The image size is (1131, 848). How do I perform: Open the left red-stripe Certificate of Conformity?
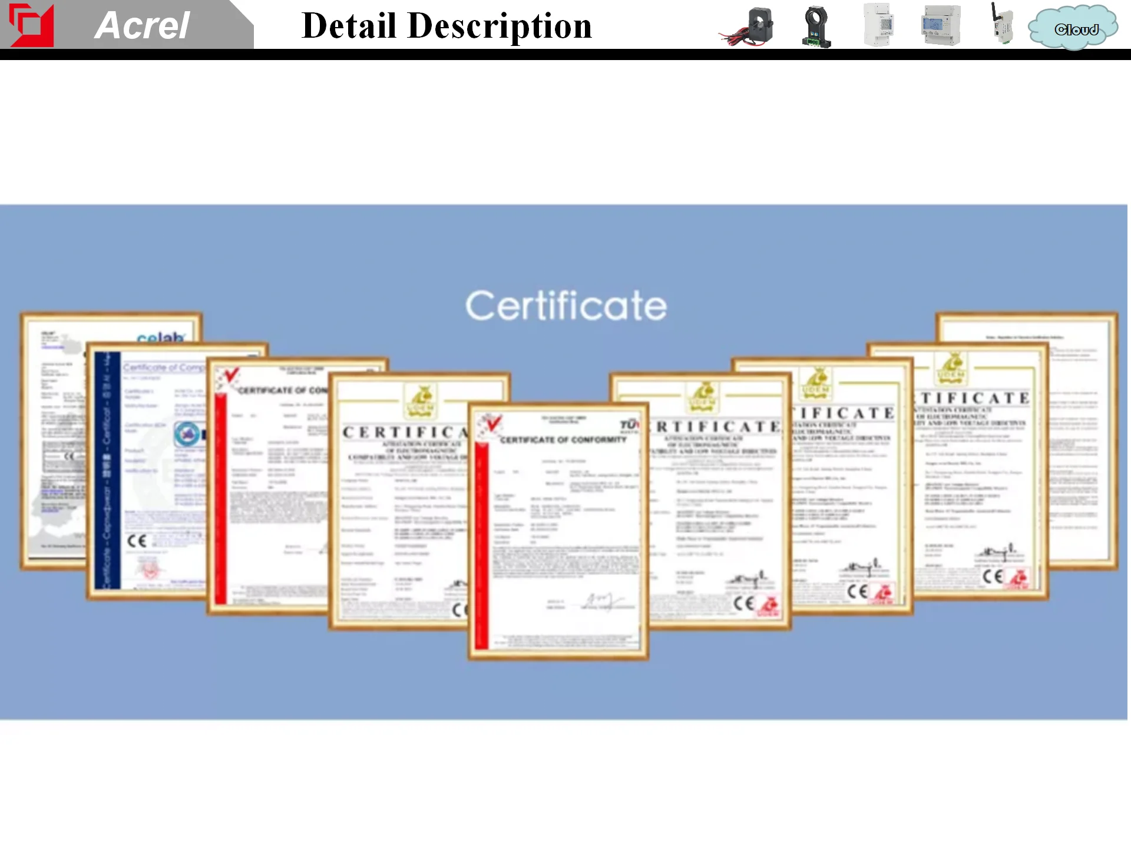point(268,489)
